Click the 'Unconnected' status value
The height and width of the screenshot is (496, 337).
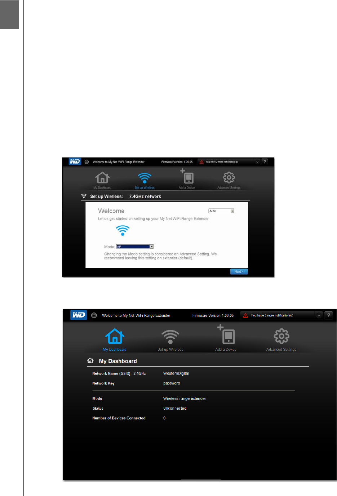click(175, 409)
